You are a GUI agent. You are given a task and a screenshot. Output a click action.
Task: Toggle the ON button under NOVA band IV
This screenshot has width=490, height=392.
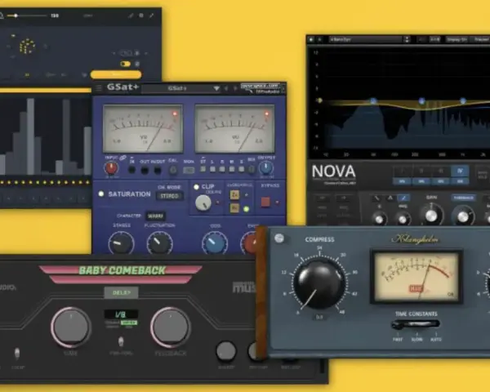pos(460,181)
